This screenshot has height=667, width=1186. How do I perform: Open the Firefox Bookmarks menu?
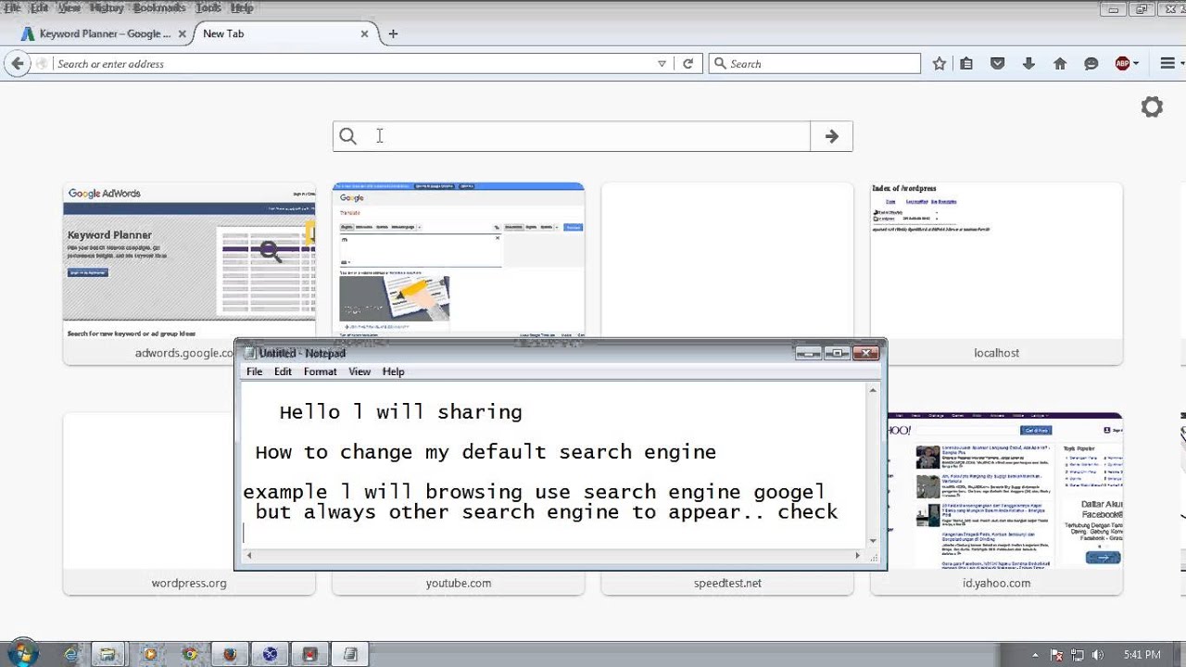[x=159, y=7]
